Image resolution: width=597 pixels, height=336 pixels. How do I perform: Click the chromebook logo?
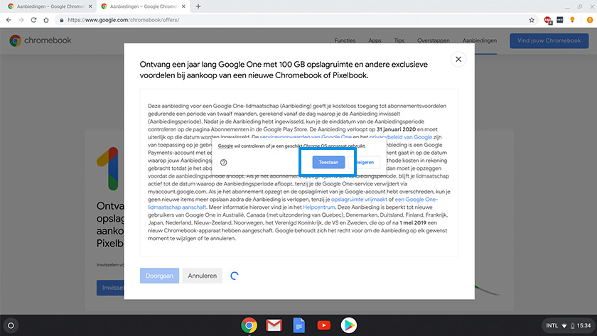click(x=41, y=40)
